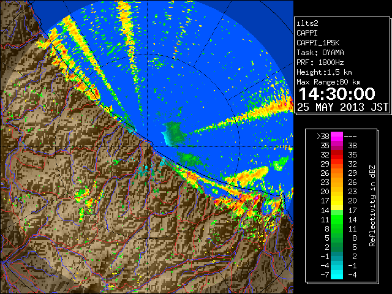The image size is (392, 294).
Task: Click the --- label beside magenta swatch
Action: coord(350,137)
